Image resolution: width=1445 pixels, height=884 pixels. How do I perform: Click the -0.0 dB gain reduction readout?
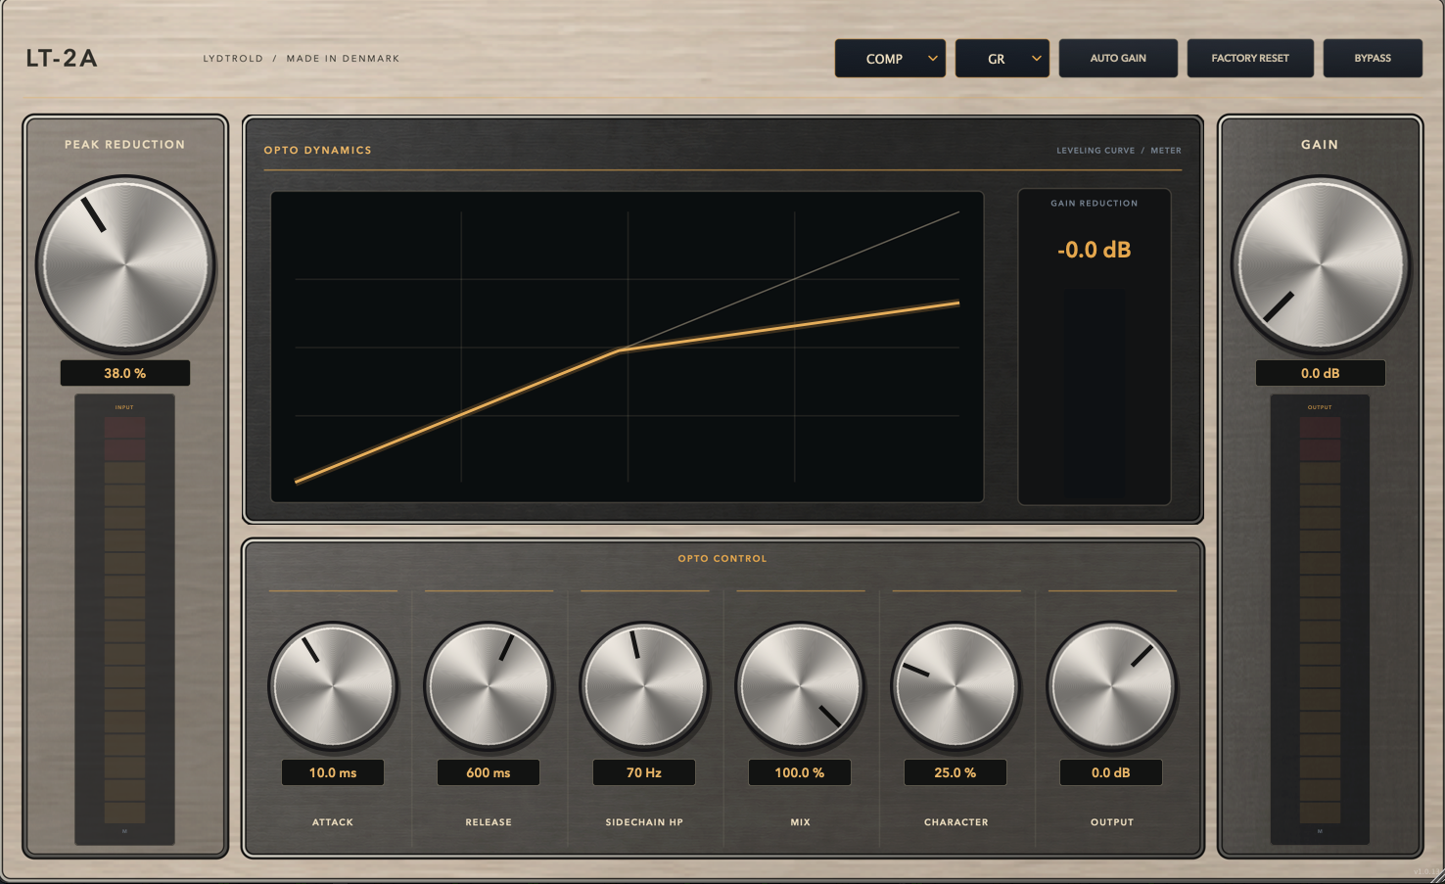click(1095, 250)
